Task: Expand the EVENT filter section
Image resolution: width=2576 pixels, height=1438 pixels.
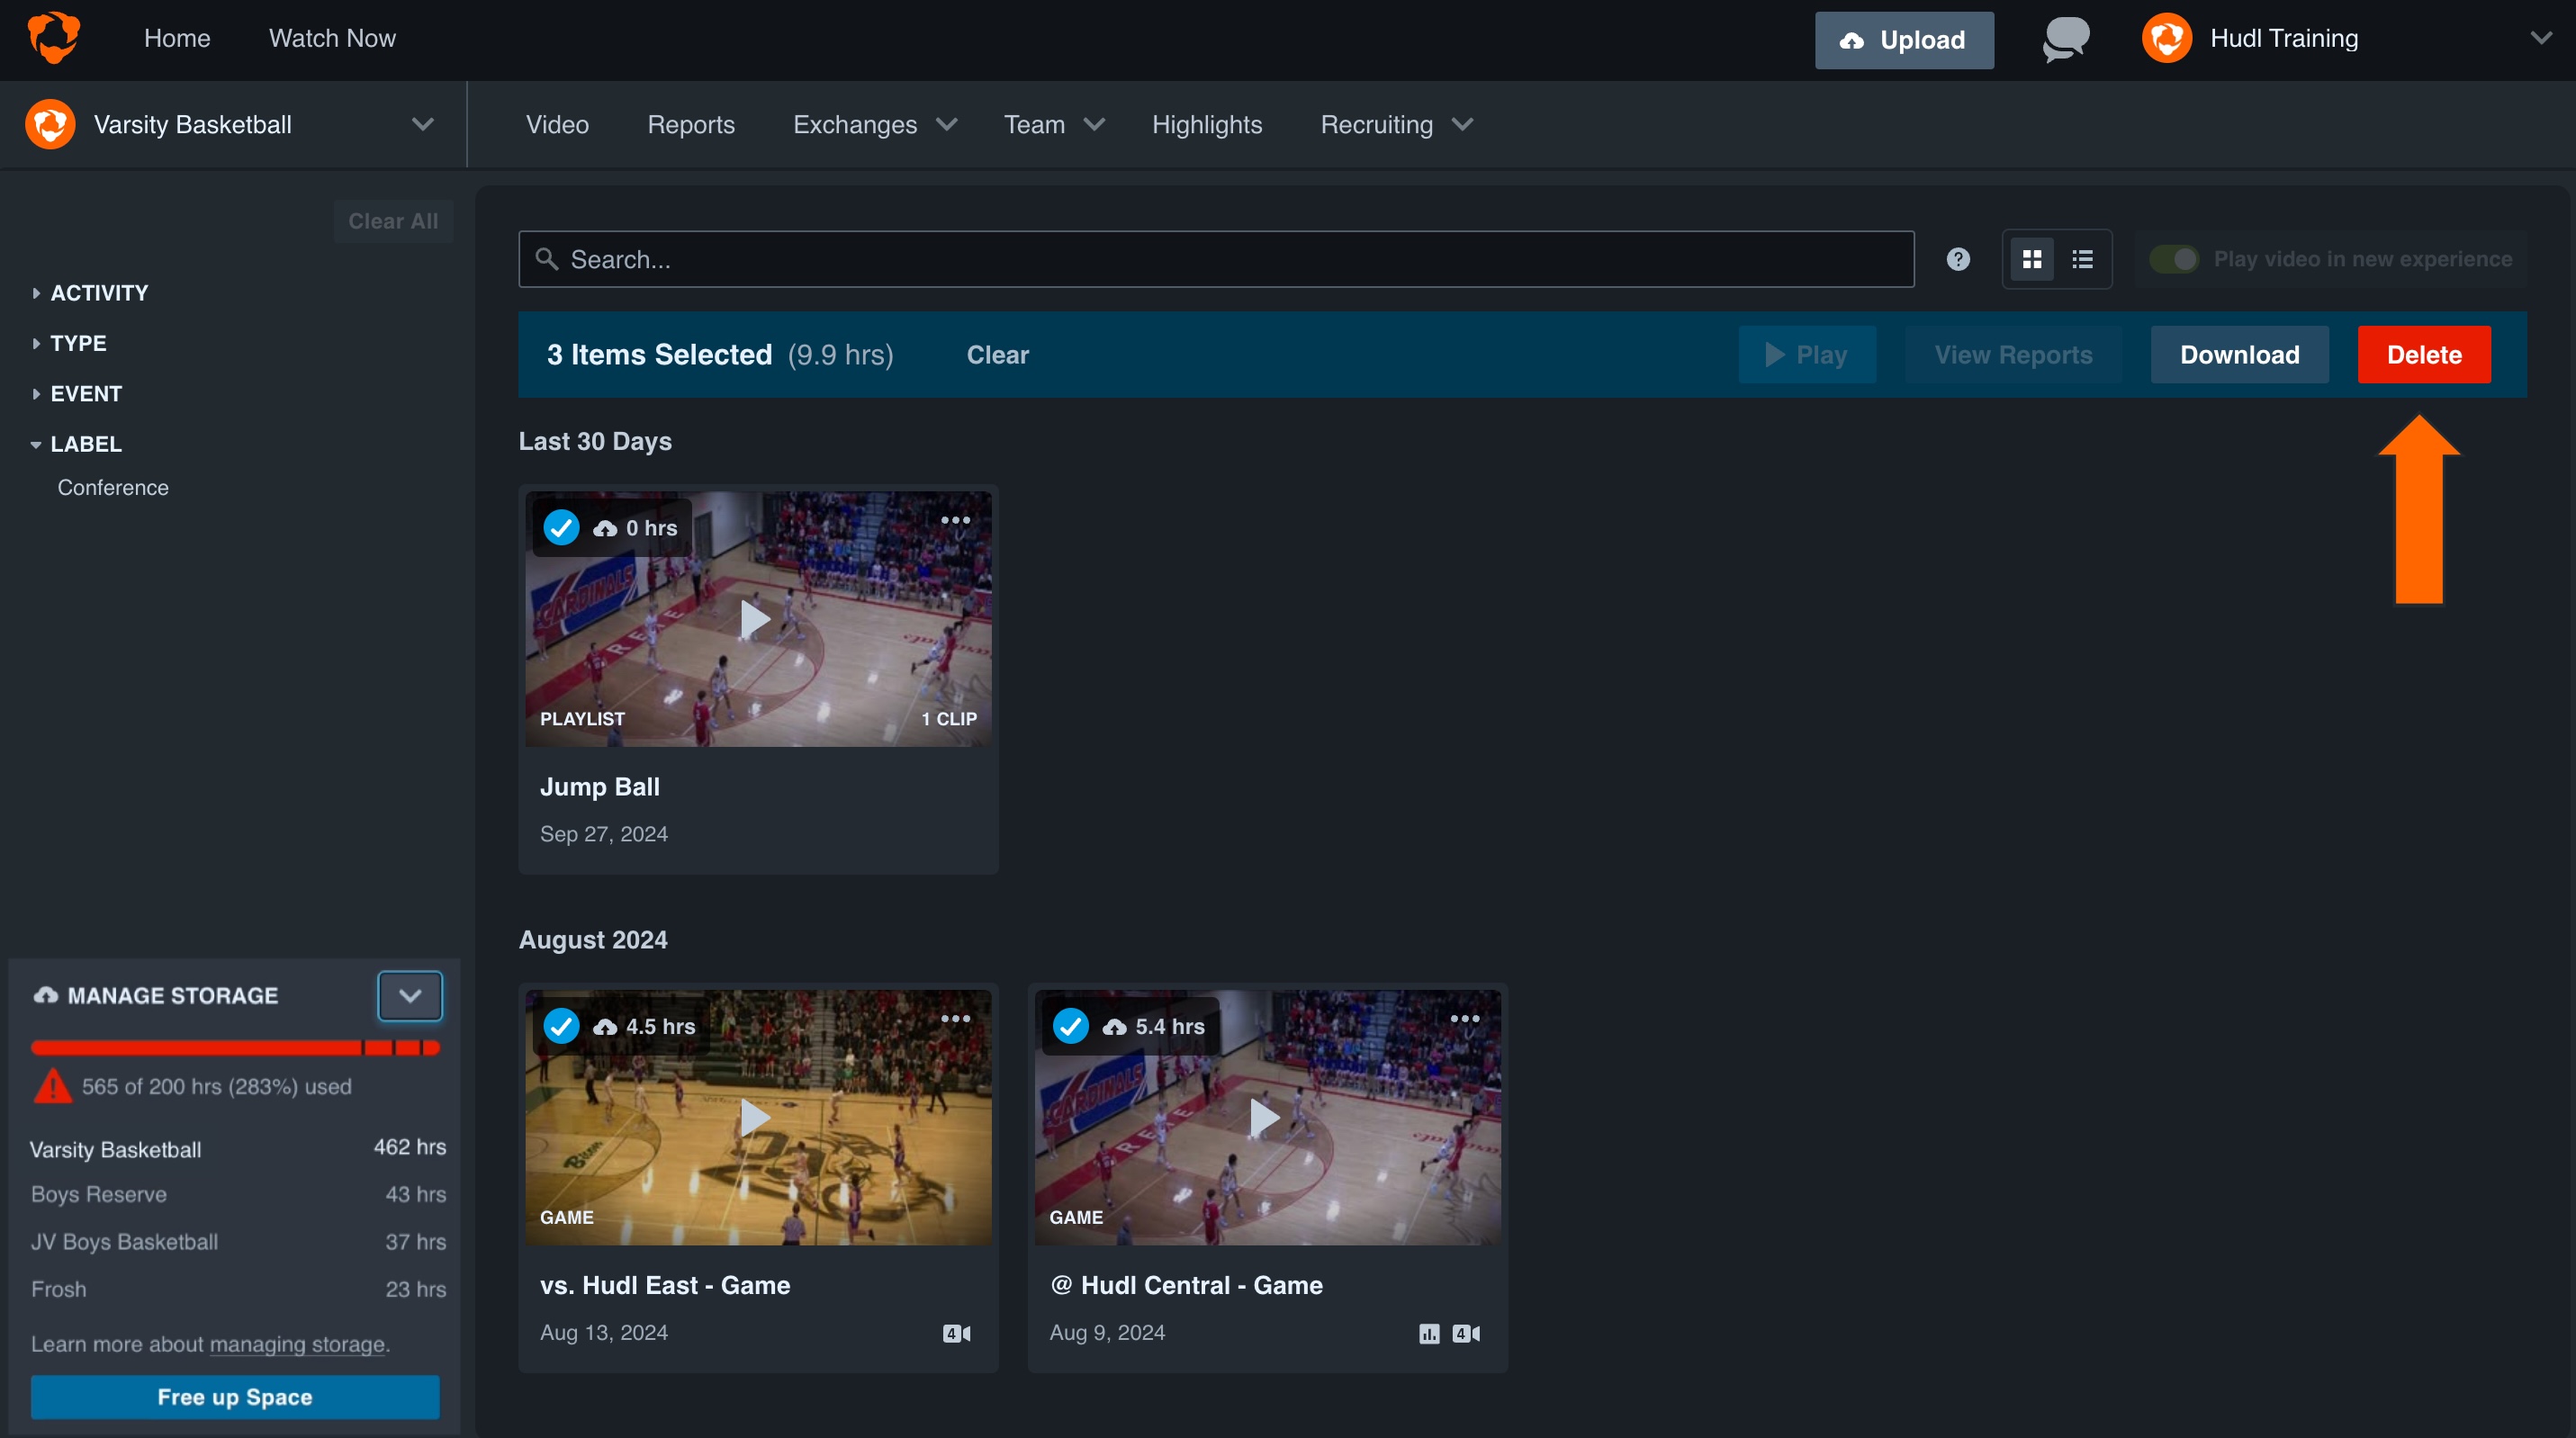Action: pyautogui.click(x=76, y=394)
